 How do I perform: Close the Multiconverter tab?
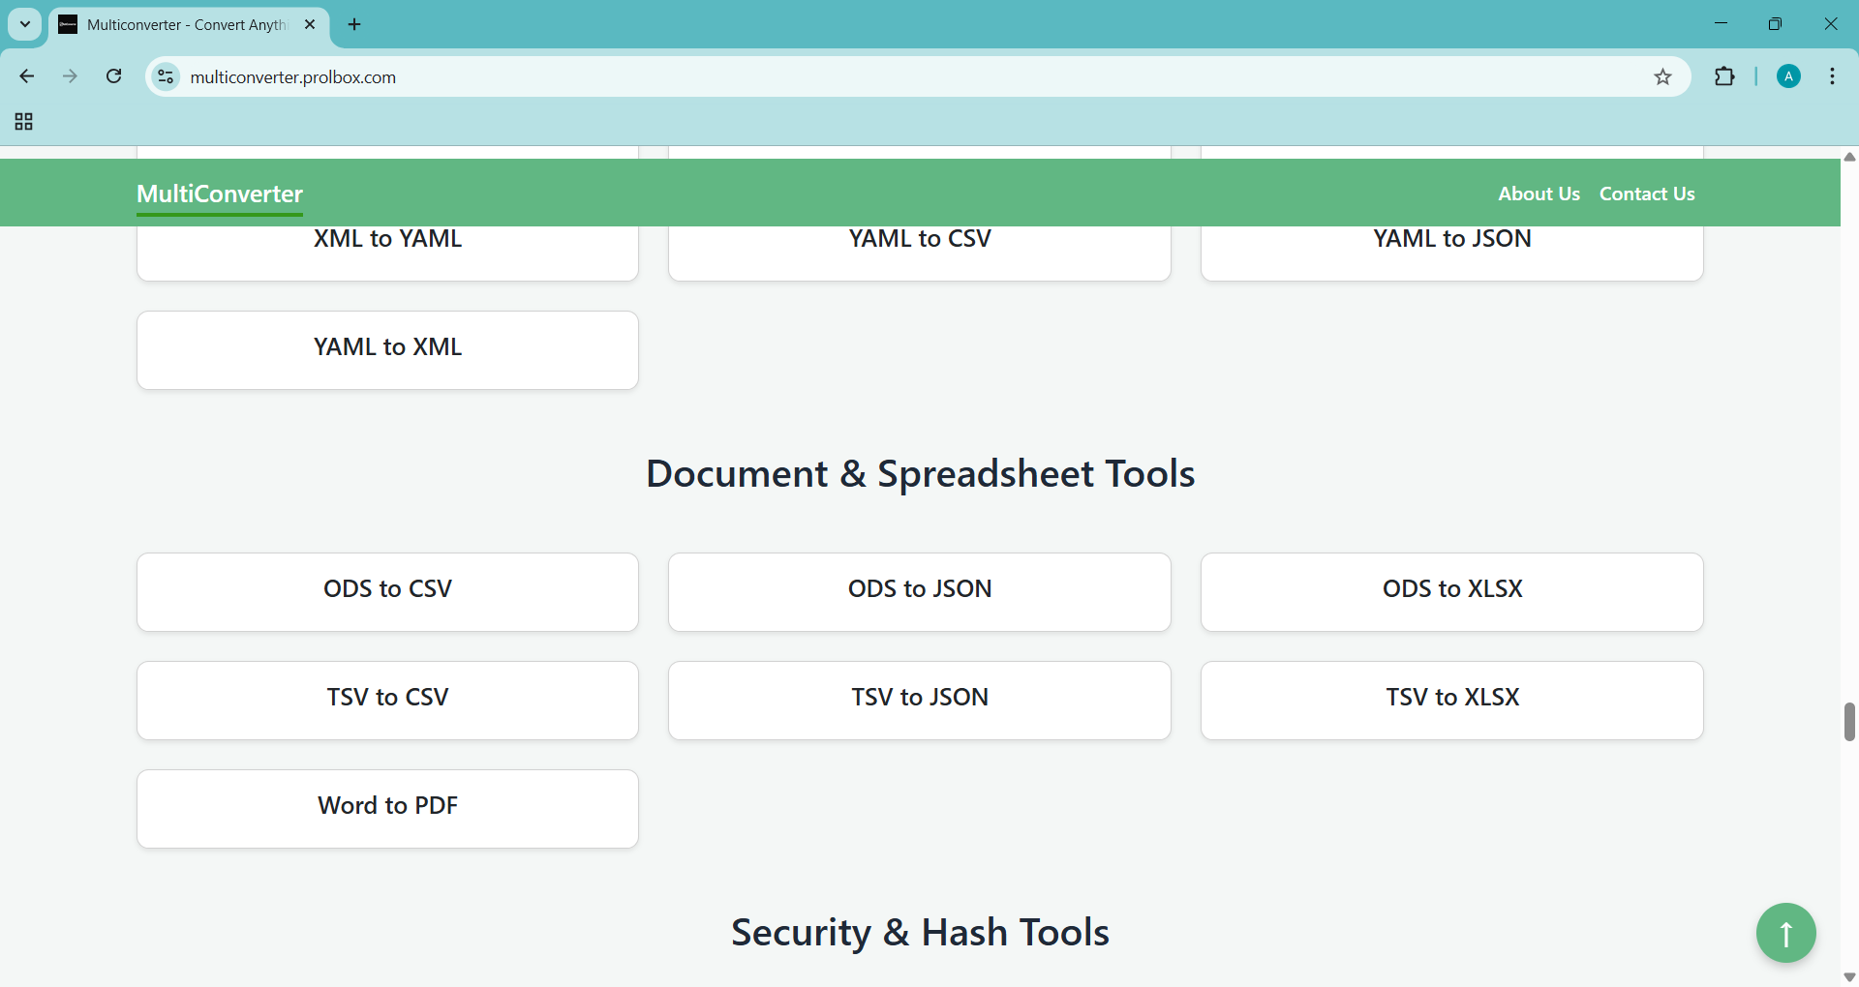point(310,25)
